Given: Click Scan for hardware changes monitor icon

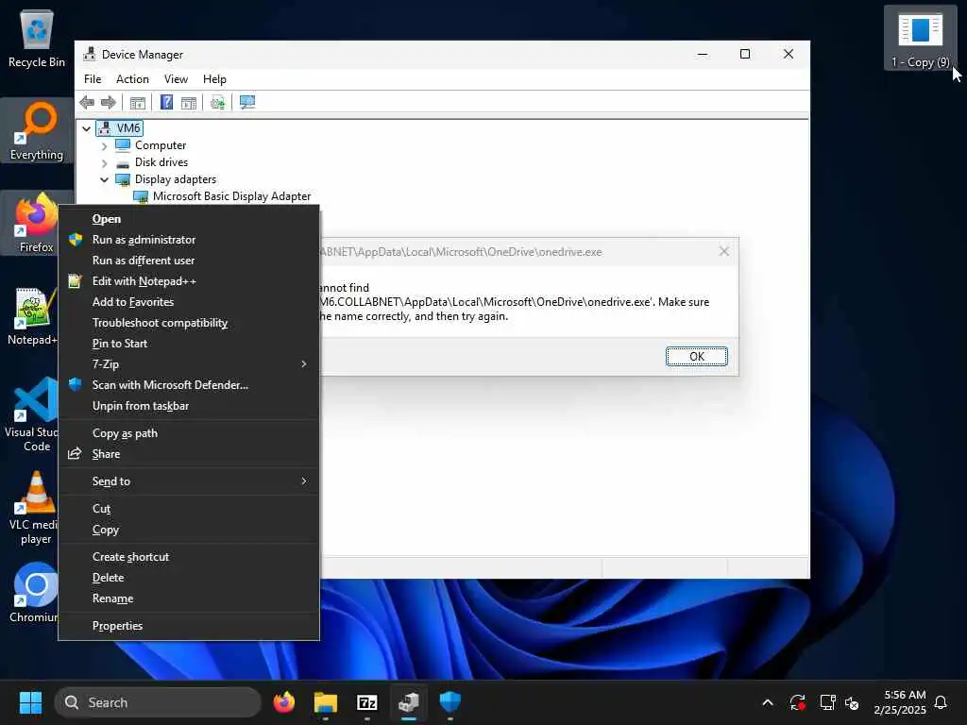Looking at the screenshot, I should 247,102.
